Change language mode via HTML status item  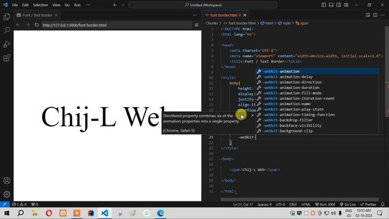pyautogui.click(x=306, y=204)
